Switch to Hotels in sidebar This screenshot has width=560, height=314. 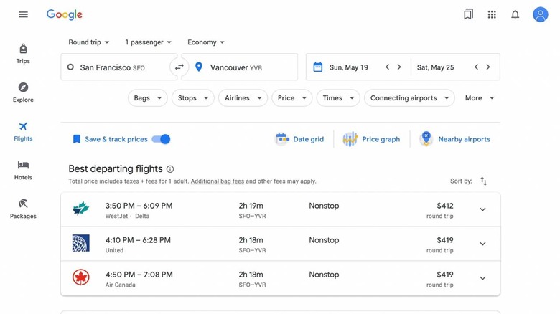23,170
